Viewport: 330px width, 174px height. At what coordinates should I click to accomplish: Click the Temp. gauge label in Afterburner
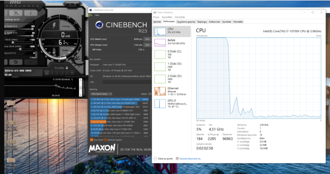point(66,50)
